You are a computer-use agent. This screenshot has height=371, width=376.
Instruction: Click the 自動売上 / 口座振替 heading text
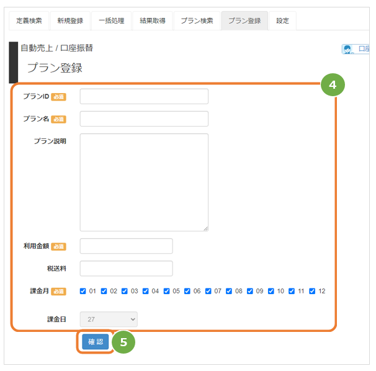coord(57,48)
